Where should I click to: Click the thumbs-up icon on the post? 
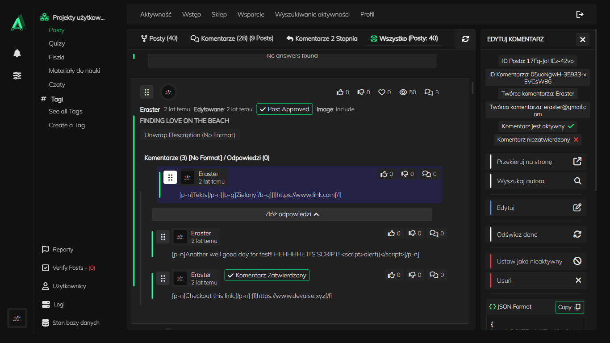(x=340, y=92)
